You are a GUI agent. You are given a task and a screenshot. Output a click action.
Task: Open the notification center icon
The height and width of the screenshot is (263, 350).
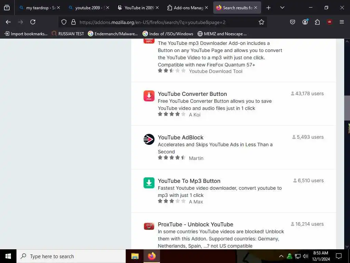tap(339, 256)
